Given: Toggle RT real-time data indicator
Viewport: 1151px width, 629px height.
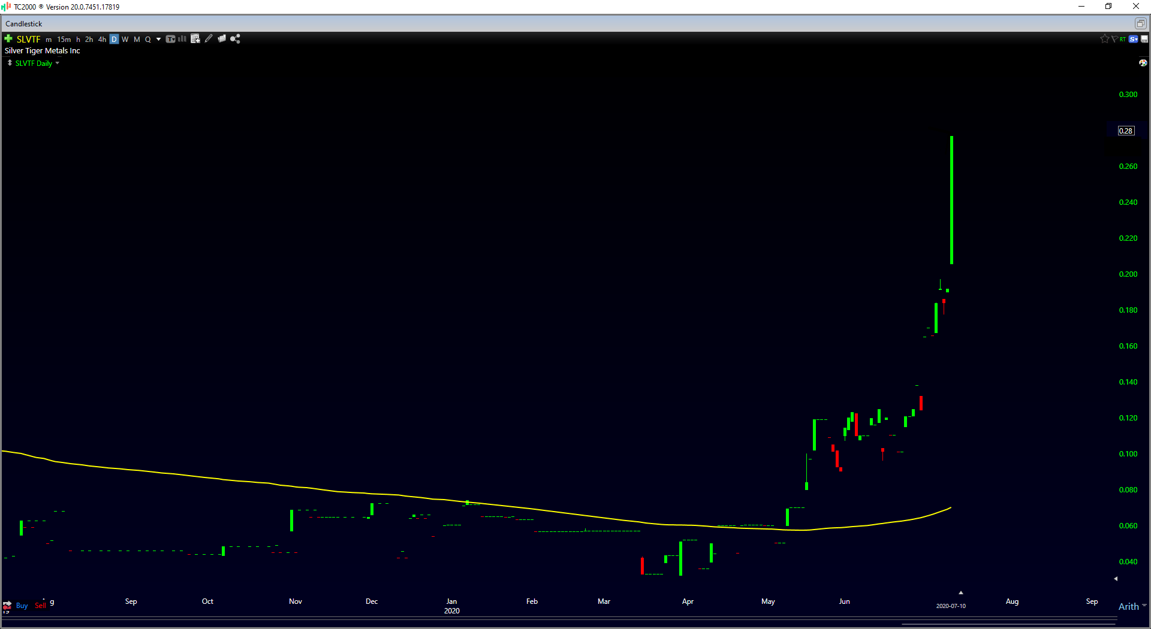Looking at the screenshot, I should click(1123, 39).
